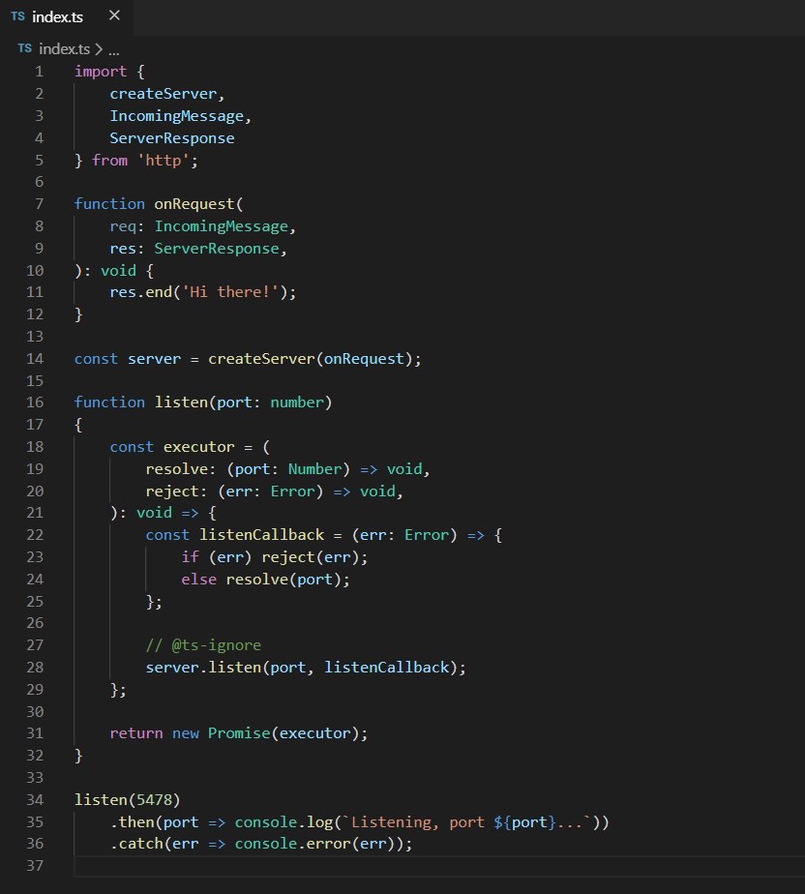
Task: Click 'if' keyword on line 23
Action: point(190,557)
